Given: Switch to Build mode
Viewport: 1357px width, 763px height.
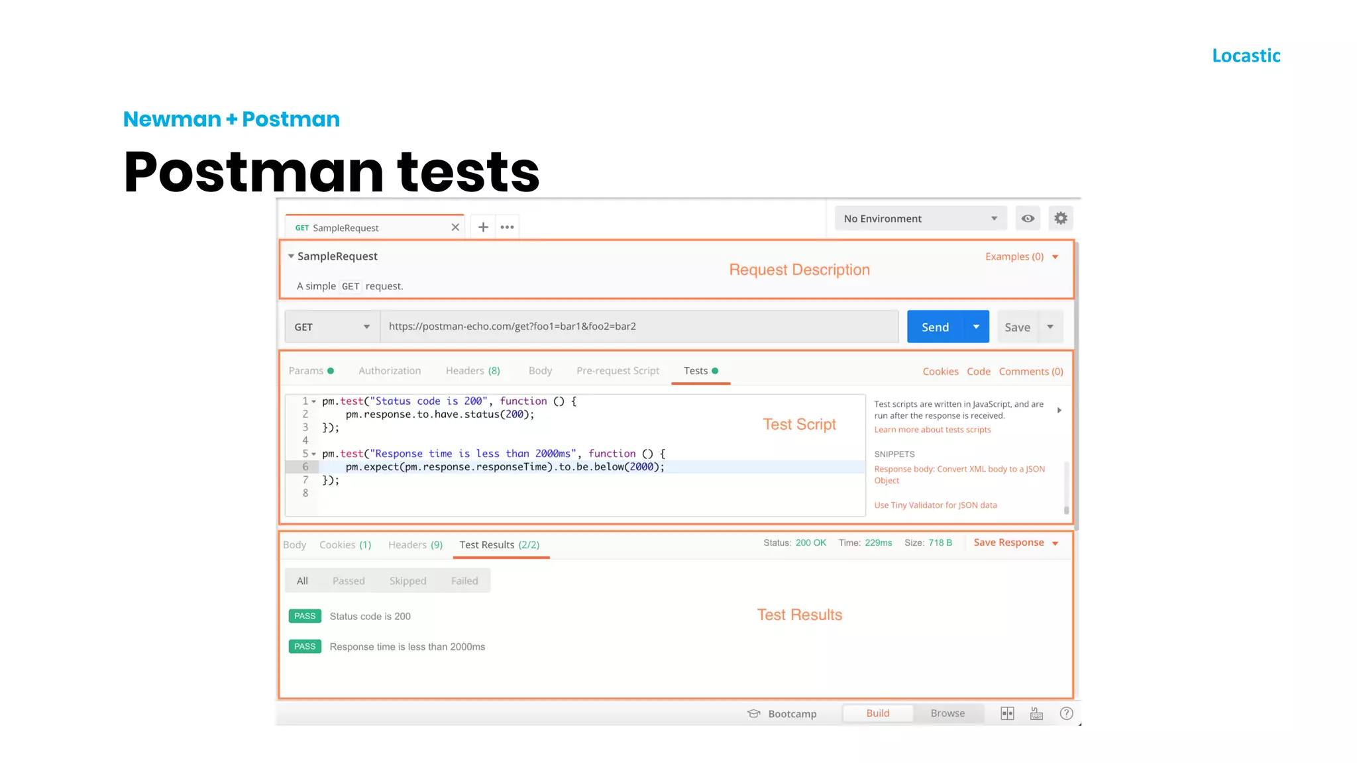Looking at the screenshot, I should [x=878, y=713].
